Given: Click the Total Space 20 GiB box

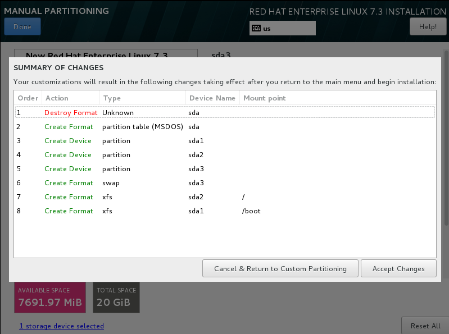Looking at the screenshot, I should pyautogui.click(x=116, y=298).
